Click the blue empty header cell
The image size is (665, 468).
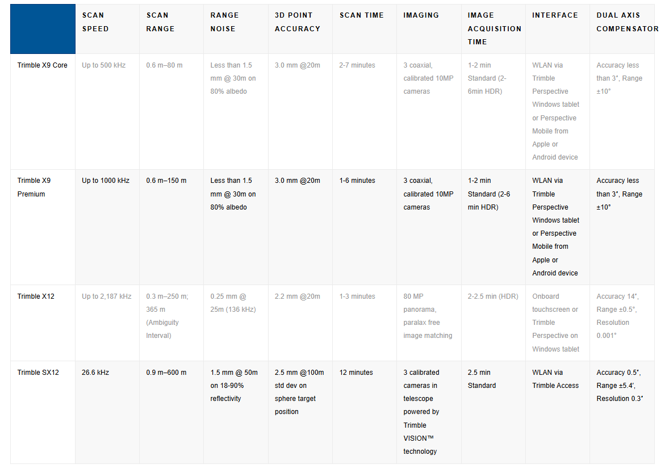pyautogui.click(x=43, y=29)
